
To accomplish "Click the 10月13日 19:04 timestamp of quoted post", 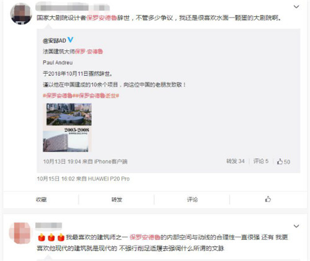I will tap(62, 161).
